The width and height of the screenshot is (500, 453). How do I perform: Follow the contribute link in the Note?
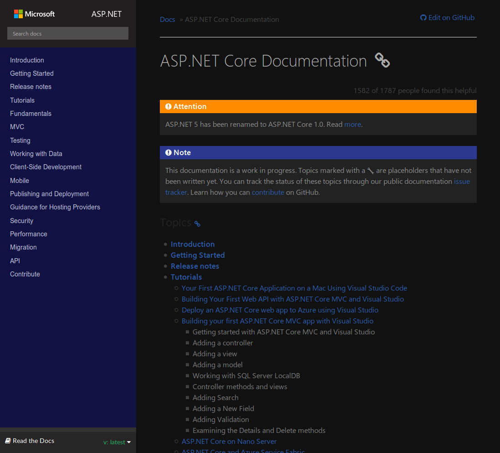click(x=268, y=192)
